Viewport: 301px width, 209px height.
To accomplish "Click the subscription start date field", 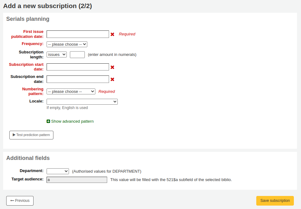I will (78, 67).
